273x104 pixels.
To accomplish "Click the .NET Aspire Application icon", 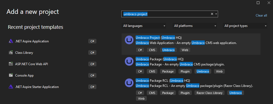I will point(11,41).
